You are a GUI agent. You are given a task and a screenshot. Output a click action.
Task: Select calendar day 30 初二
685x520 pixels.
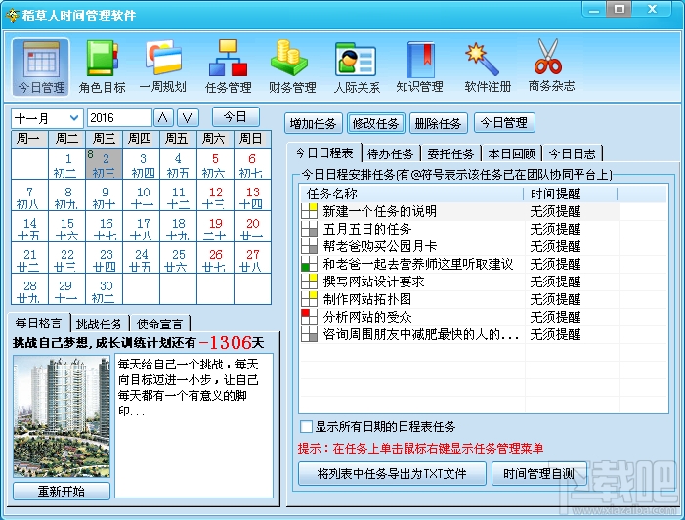(x=104, y=291)
